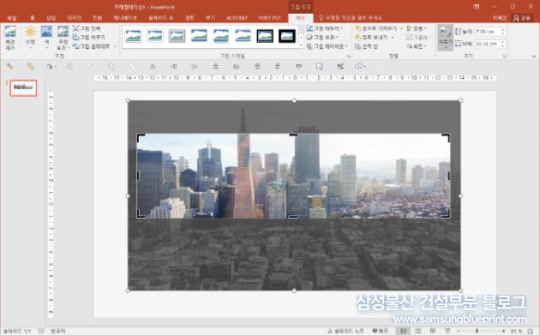Select slide 1 thumbnail in panel
The image size is (540, 335).
pos(23,88)
